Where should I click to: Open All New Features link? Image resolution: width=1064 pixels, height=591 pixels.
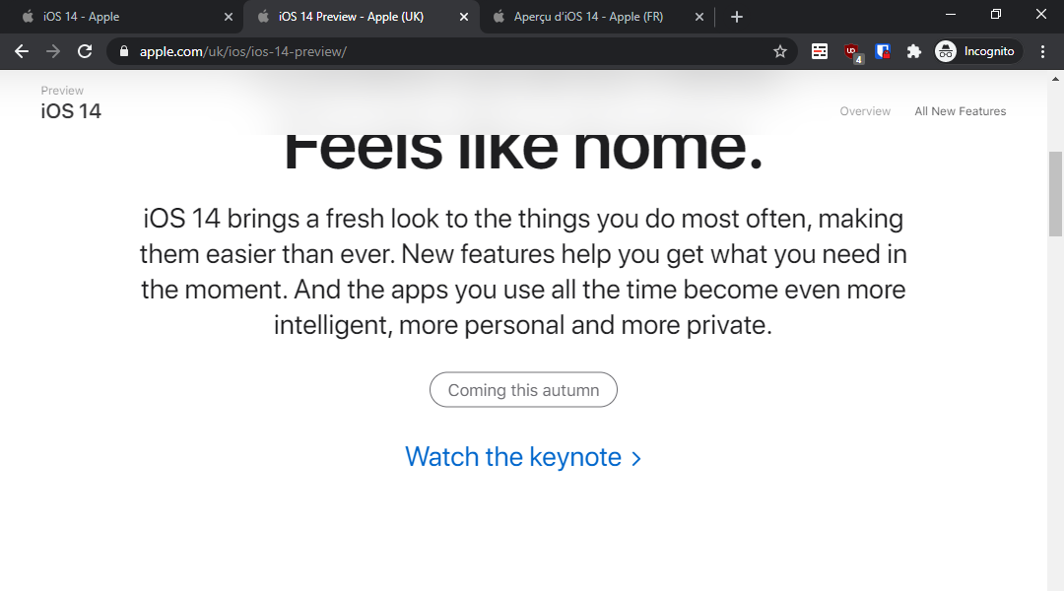[961, 111]
